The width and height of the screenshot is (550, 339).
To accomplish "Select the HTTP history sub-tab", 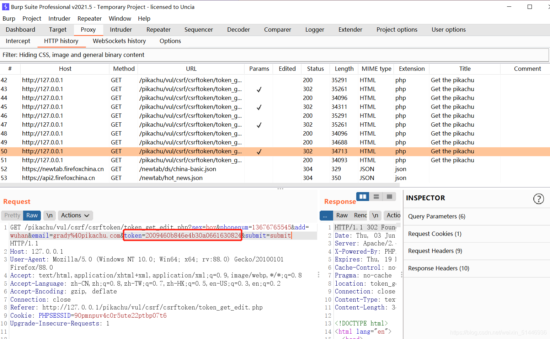I will tap(61, 41).
